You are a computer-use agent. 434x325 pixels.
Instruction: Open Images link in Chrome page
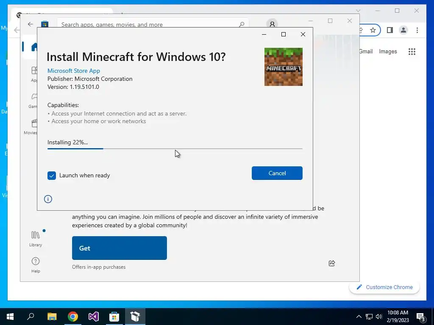(x=388, y=51)
